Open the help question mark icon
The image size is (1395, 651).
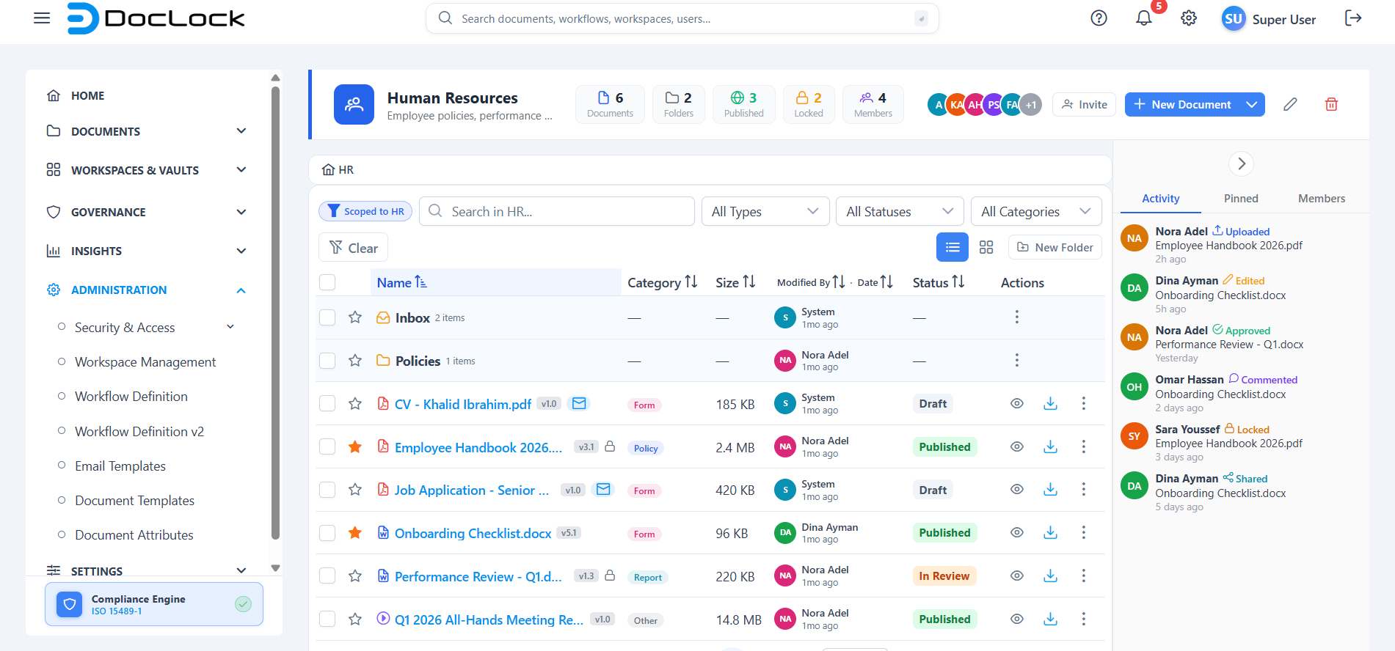click(1099, 18)
